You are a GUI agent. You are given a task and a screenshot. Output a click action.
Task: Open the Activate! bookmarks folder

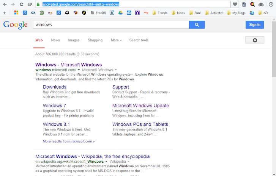[x=214, y=13]
